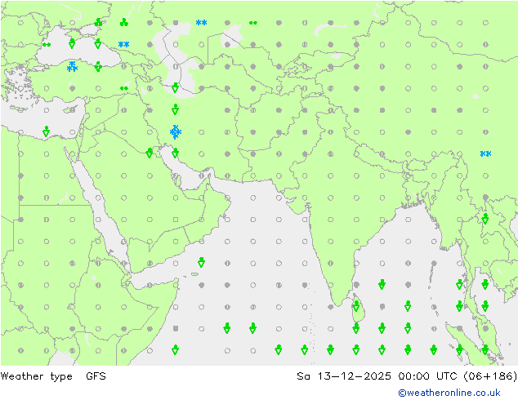This screenshot has height=400, width=518.
Task: Select the rain symbol off the Oman coast
Action: point(201,262)
